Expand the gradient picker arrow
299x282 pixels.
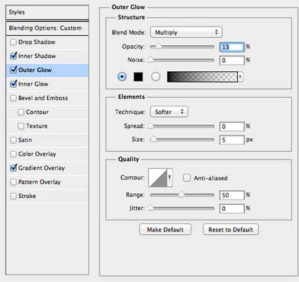click(241, 76)
